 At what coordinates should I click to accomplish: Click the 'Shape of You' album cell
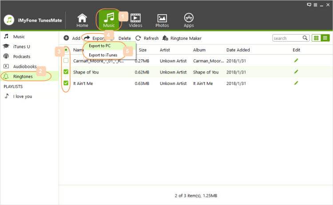[206, 72]
